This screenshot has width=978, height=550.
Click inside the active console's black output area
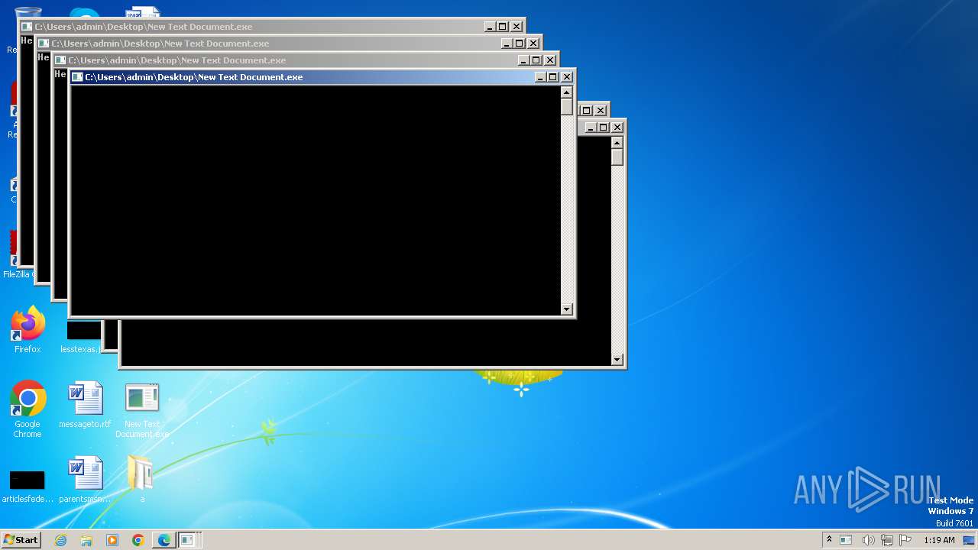tap(315, 200)
